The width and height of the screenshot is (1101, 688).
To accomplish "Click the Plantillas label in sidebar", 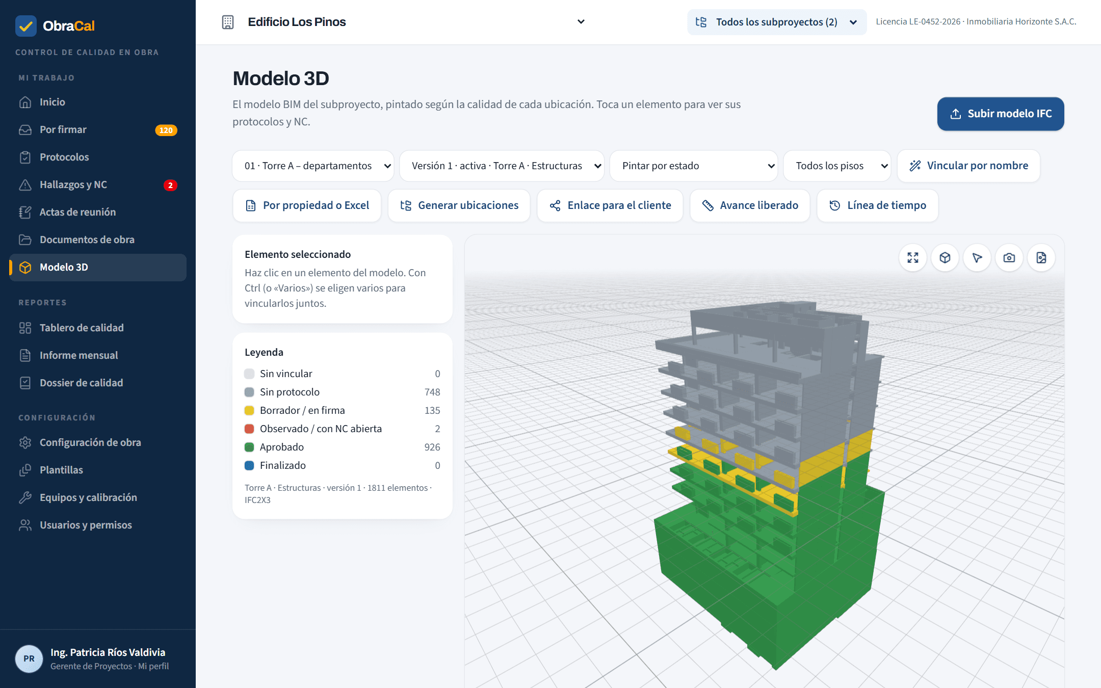I will (61, 470).
